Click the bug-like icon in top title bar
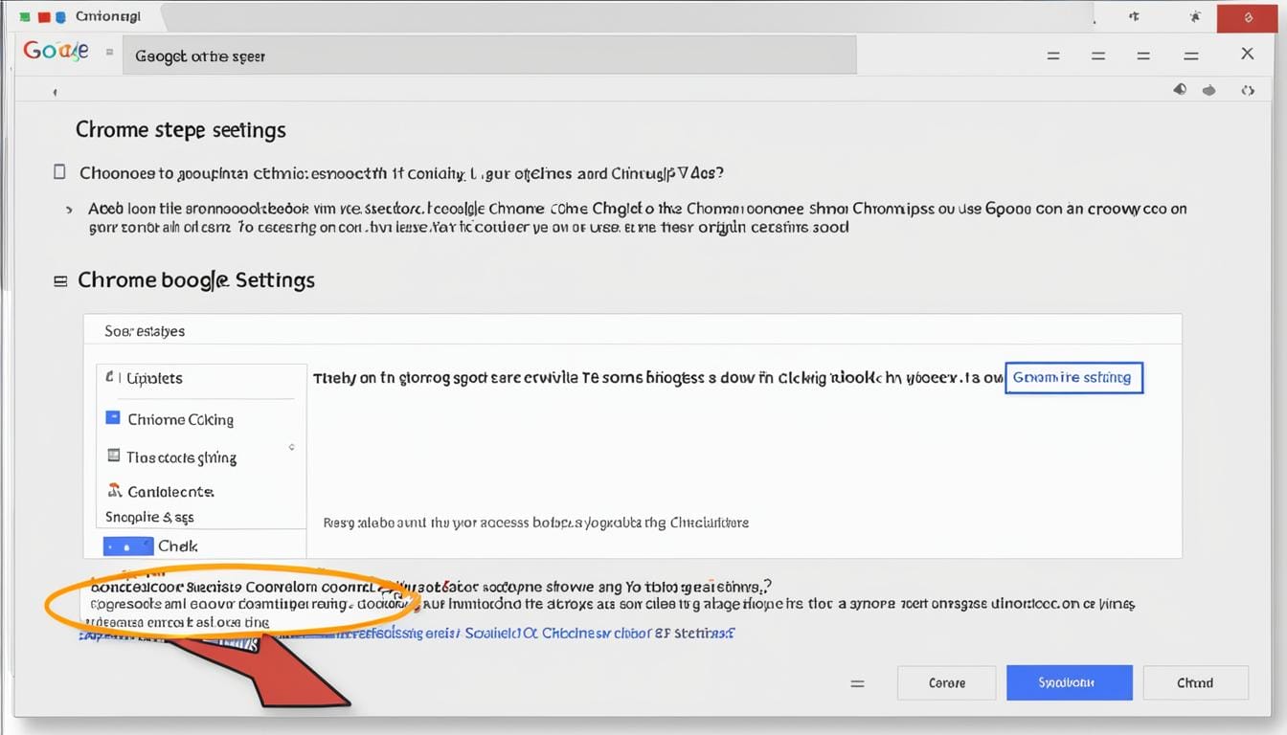The height and width of the screenshot is (735, 1287). pyautogui.click(x=1194, y=16)
